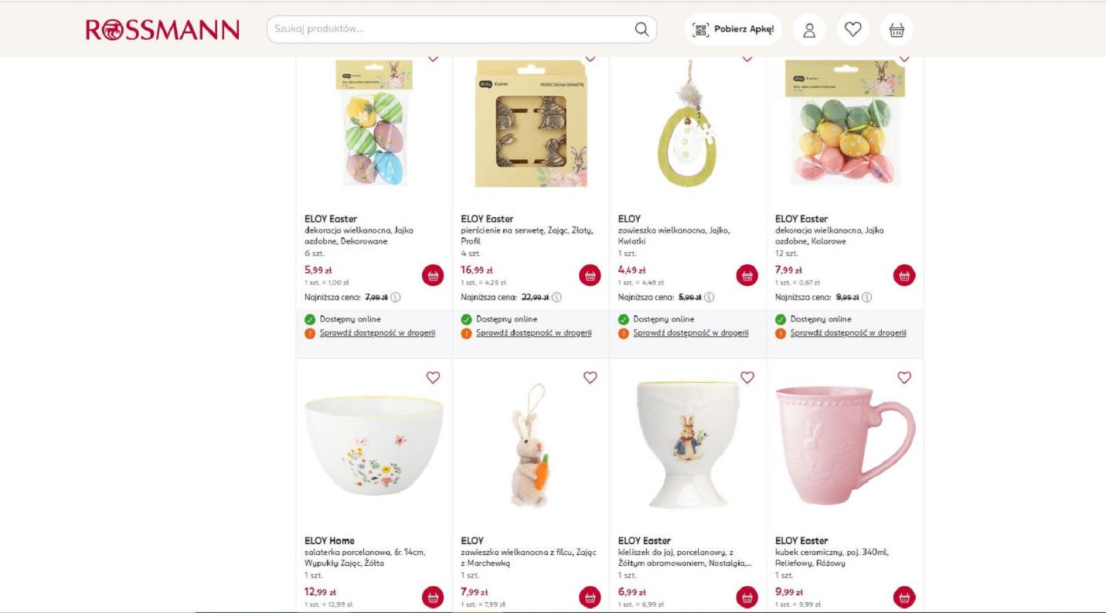Open the shopping basket icon in header
This screenshot has height=613, width=1106.
(x=896, y=30)
